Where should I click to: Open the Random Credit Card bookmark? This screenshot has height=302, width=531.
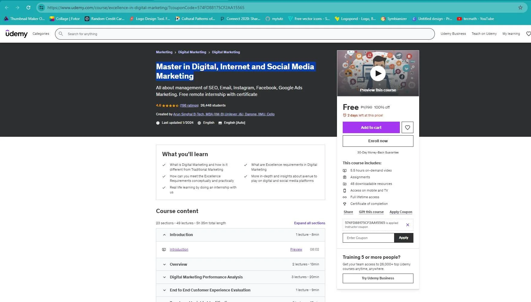click(x=105, y=19)
